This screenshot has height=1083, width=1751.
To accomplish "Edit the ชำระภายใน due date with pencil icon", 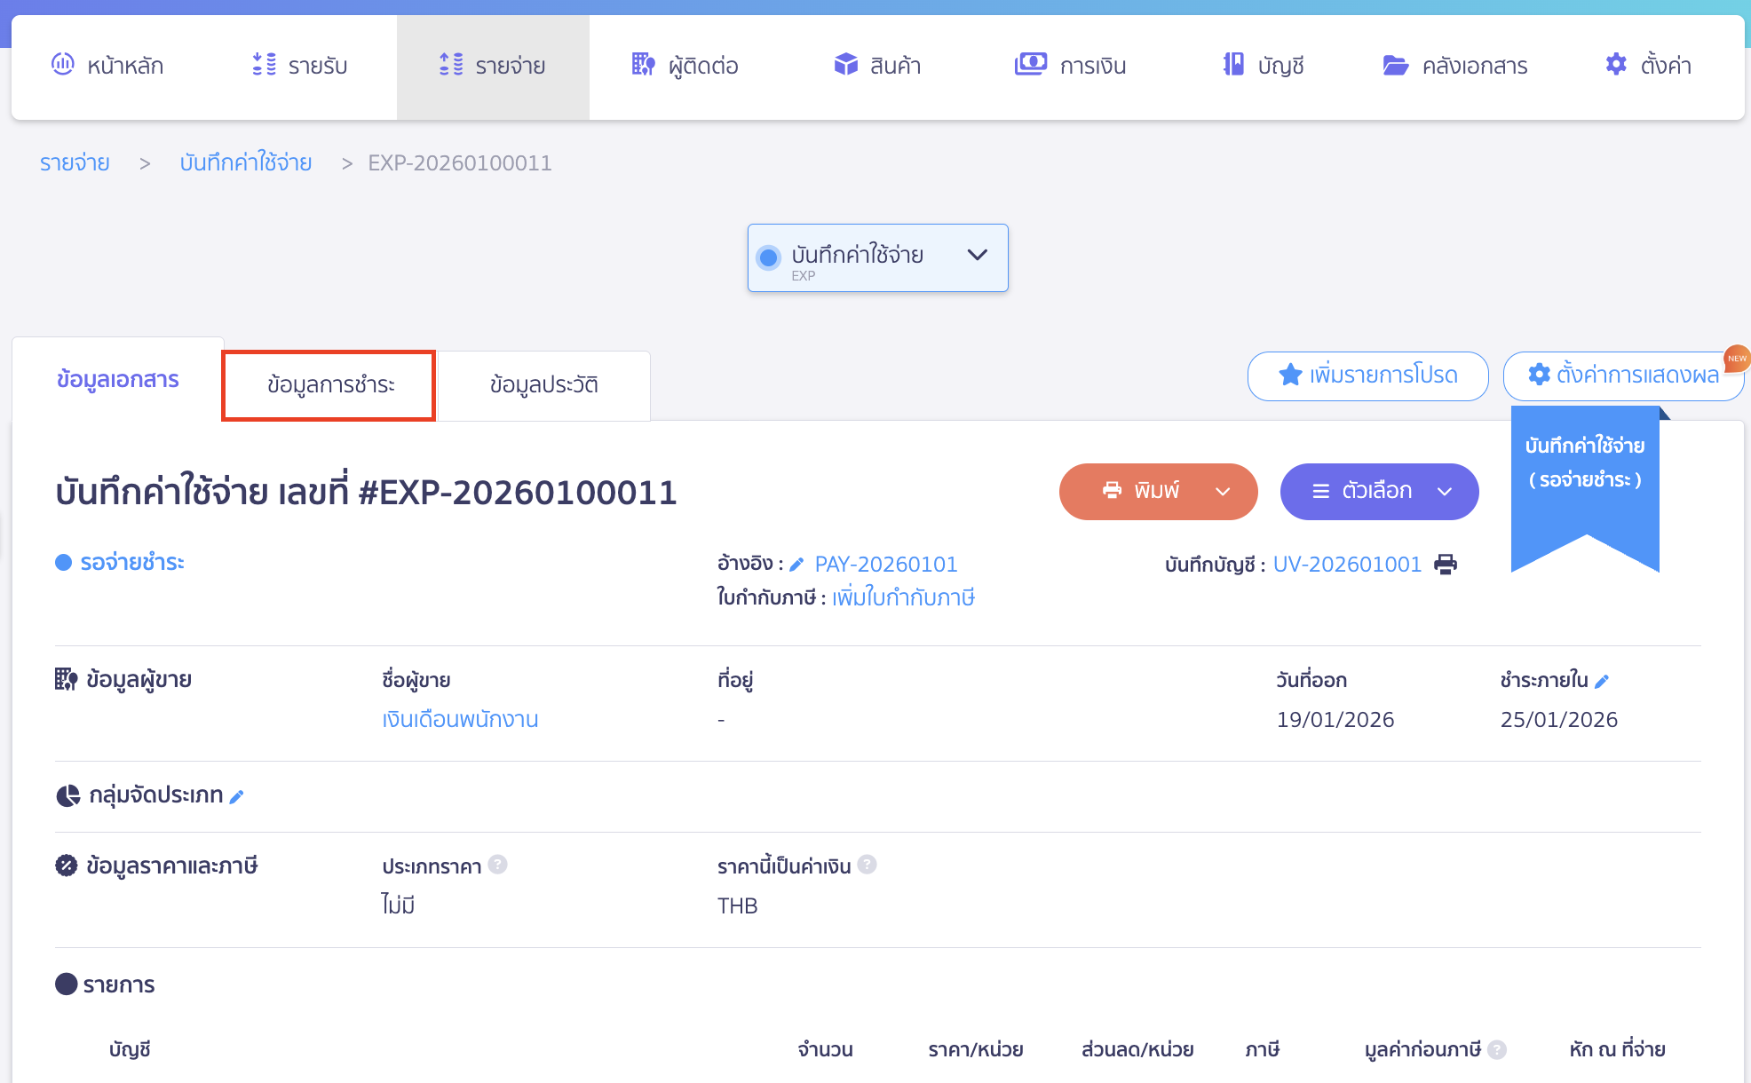I will [1602, 681].
